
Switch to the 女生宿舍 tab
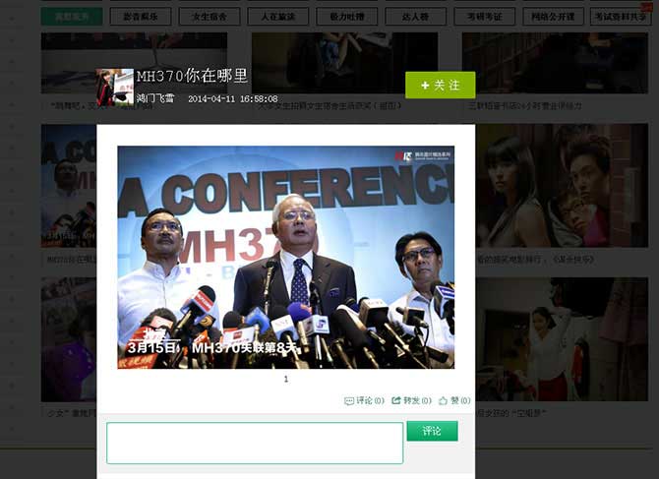coord(210,17)
